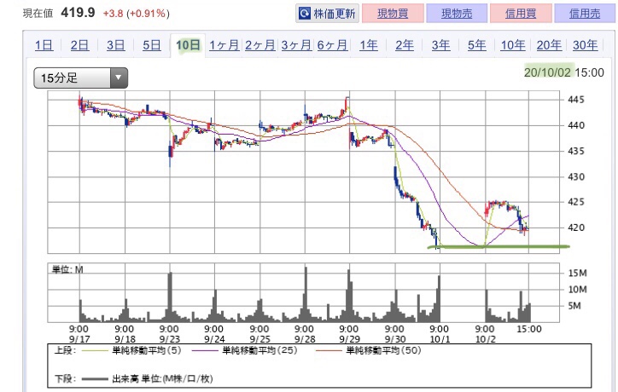Show the 3ヶ月 chart range
The height and width of the screenshot is (392, 618).
296,45
